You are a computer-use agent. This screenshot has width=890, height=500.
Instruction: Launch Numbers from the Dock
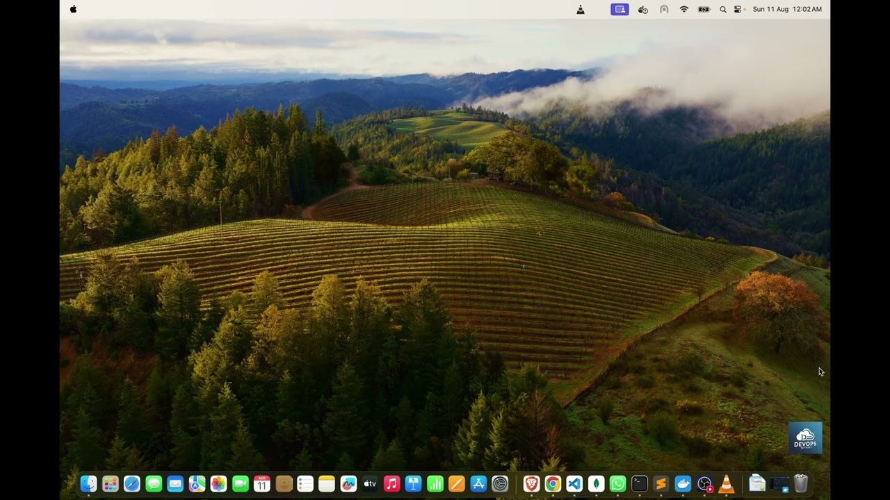[x=435, y=484]
